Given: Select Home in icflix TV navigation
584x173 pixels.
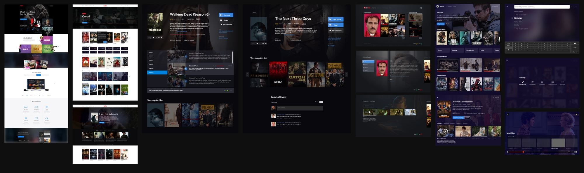Looking at the screenshot, I should point(374,8).
